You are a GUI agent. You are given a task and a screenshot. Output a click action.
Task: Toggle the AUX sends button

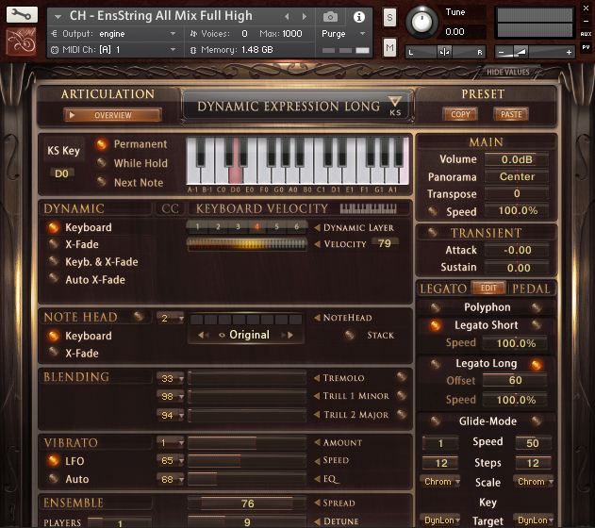point(586,34)
